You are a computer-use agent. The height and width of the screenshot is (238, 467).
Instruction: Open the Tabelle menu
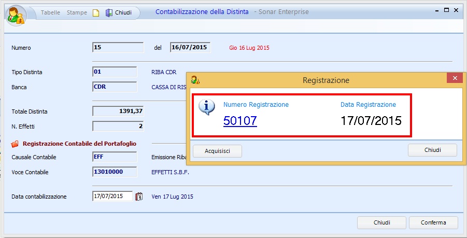[x=50, y=12]
